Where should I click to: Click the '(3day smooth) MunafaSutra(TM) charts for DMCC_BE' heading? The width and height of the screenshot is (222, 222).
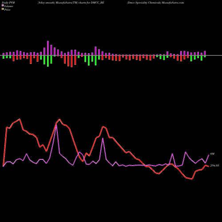(71, 3)
